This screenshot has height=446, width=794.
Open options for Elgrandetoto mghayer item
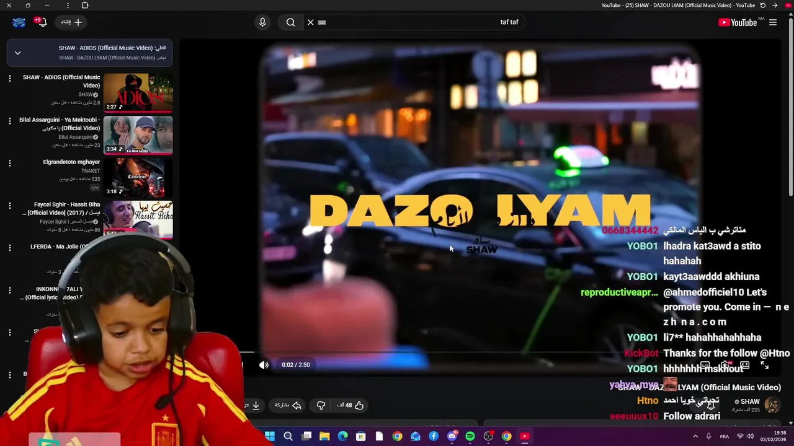pyautogui.click(x=9, y=163)
